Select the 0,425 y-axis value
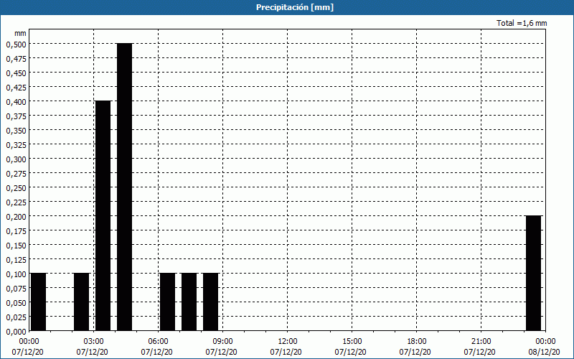The width and height of the screenshot is (574, 359). [16, 88]
